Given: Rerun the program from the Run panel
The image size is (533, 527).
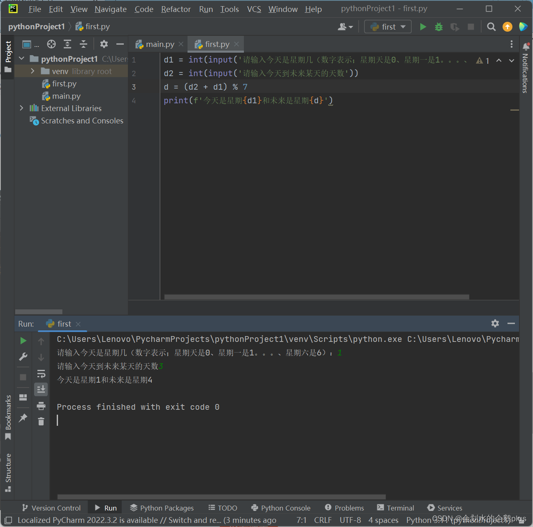Looking at the screenshot, I should pos(23,341).
